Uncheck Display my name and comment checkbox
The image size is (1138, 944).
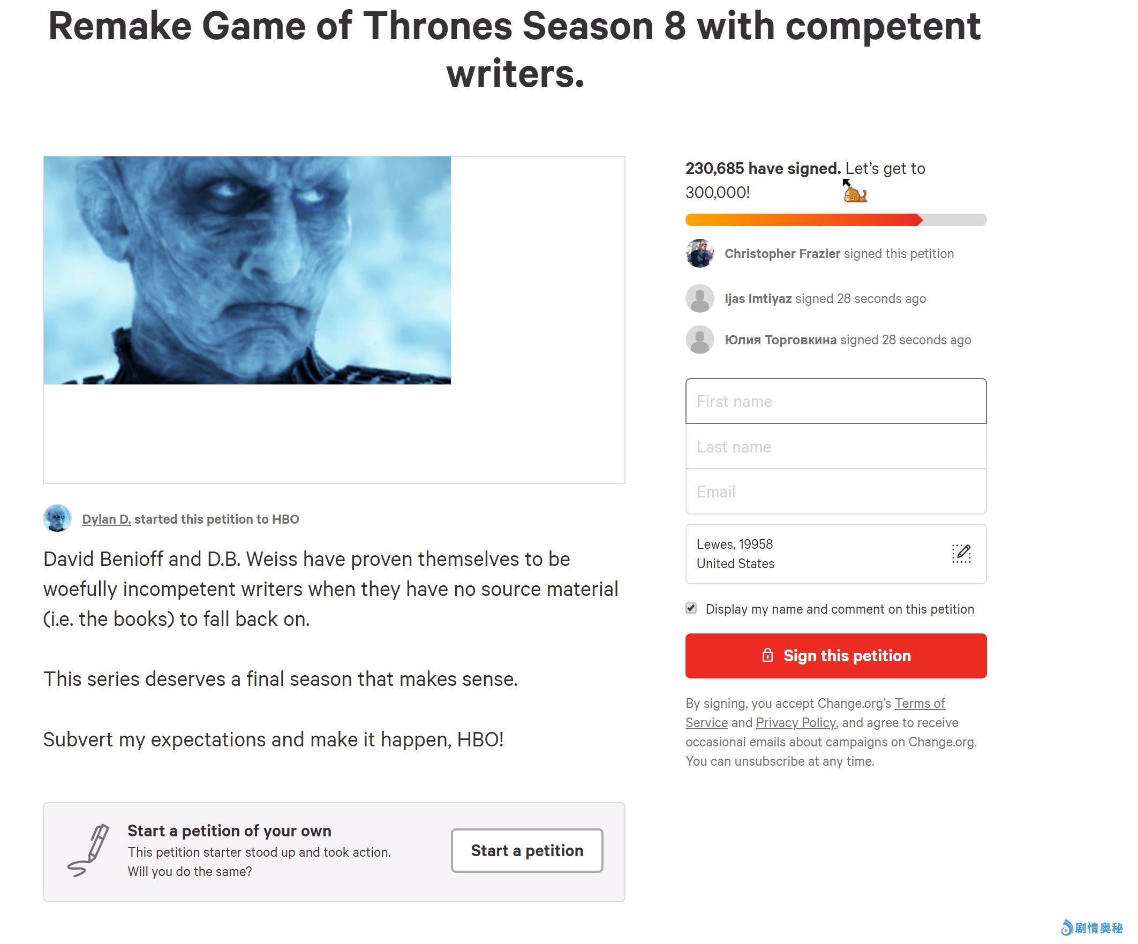tap(691, 609)
